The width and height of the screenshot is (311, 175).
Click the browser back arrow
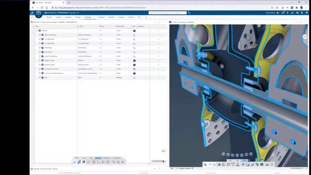(33, 8)
